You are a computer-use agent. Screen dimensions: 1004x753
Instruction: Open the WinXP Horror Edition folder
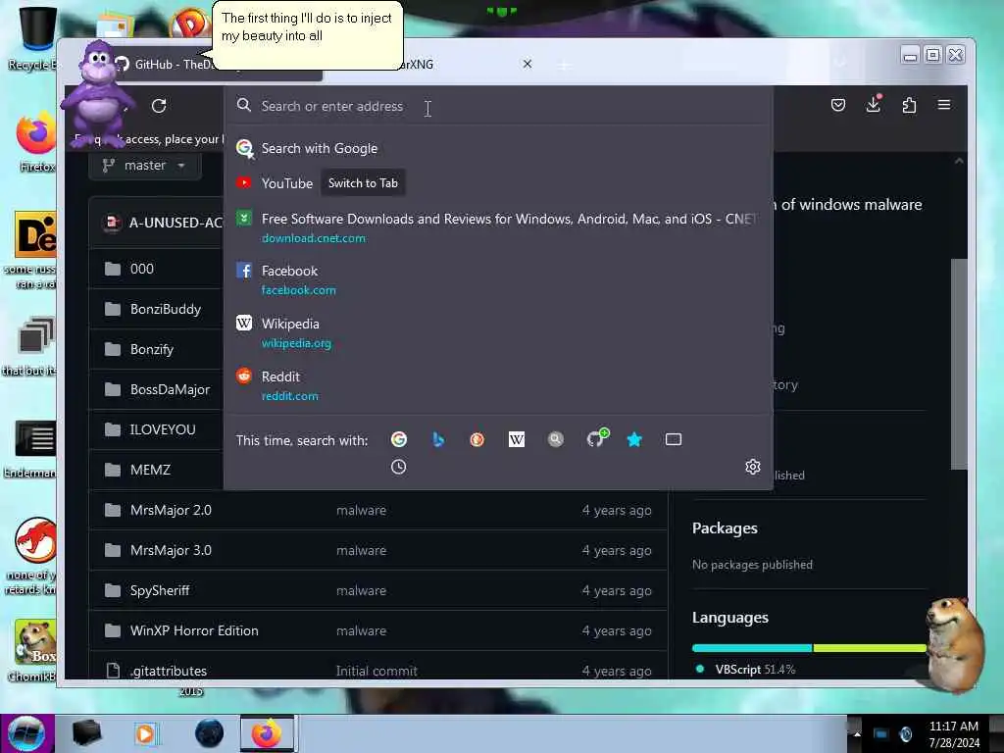194,630
